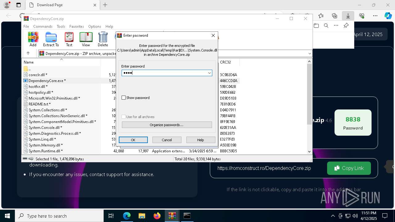
Task: Click Help in password dialog
Action: 201,140
